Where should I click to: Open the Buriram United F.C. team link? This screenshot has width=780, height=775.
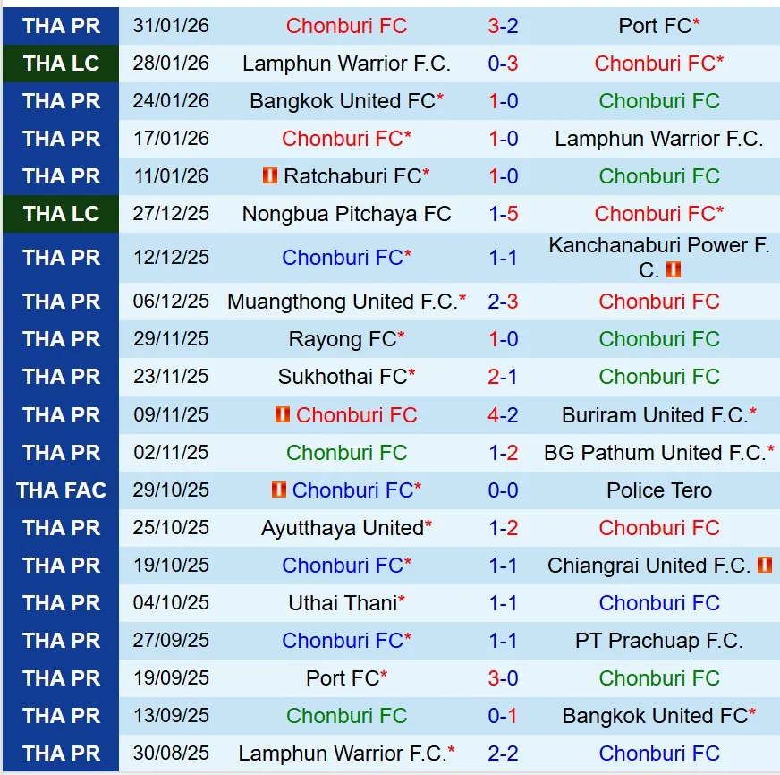[654, 415]
